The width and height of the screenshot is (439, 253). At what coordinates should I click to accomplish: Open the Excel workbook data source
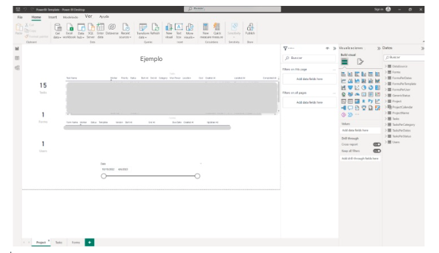point(70,30)
